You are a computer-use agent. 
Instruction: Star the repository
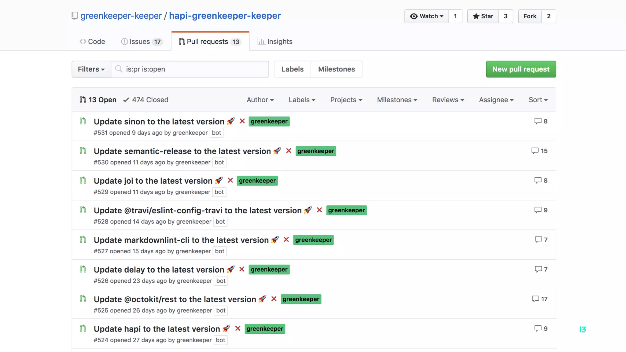(483, 16)
